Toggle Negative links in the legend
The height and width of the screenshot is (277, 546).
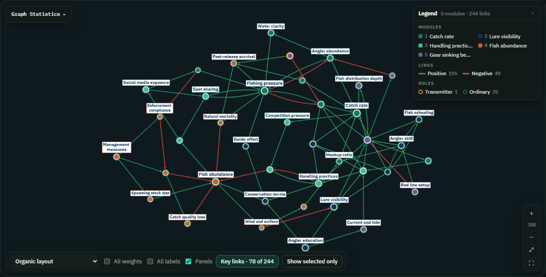(x=481, y=73)
